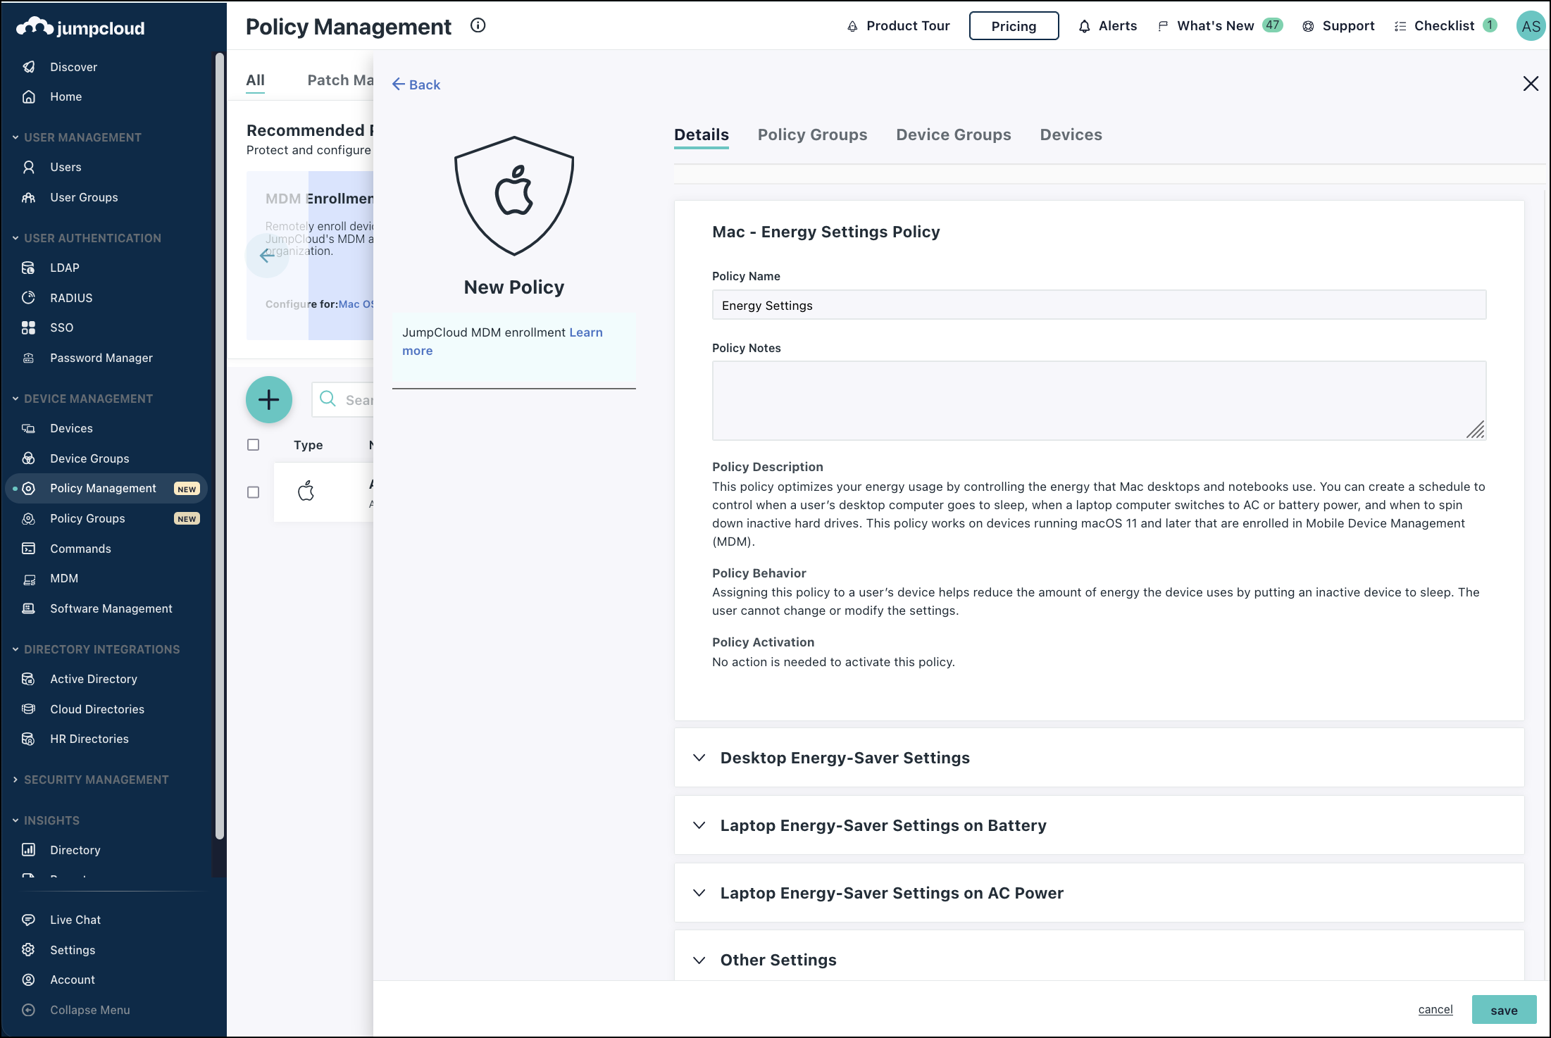Screen dimensions: 1551x1038
Task: Open the Alerts bell icon
Action: pos(1085,26)
